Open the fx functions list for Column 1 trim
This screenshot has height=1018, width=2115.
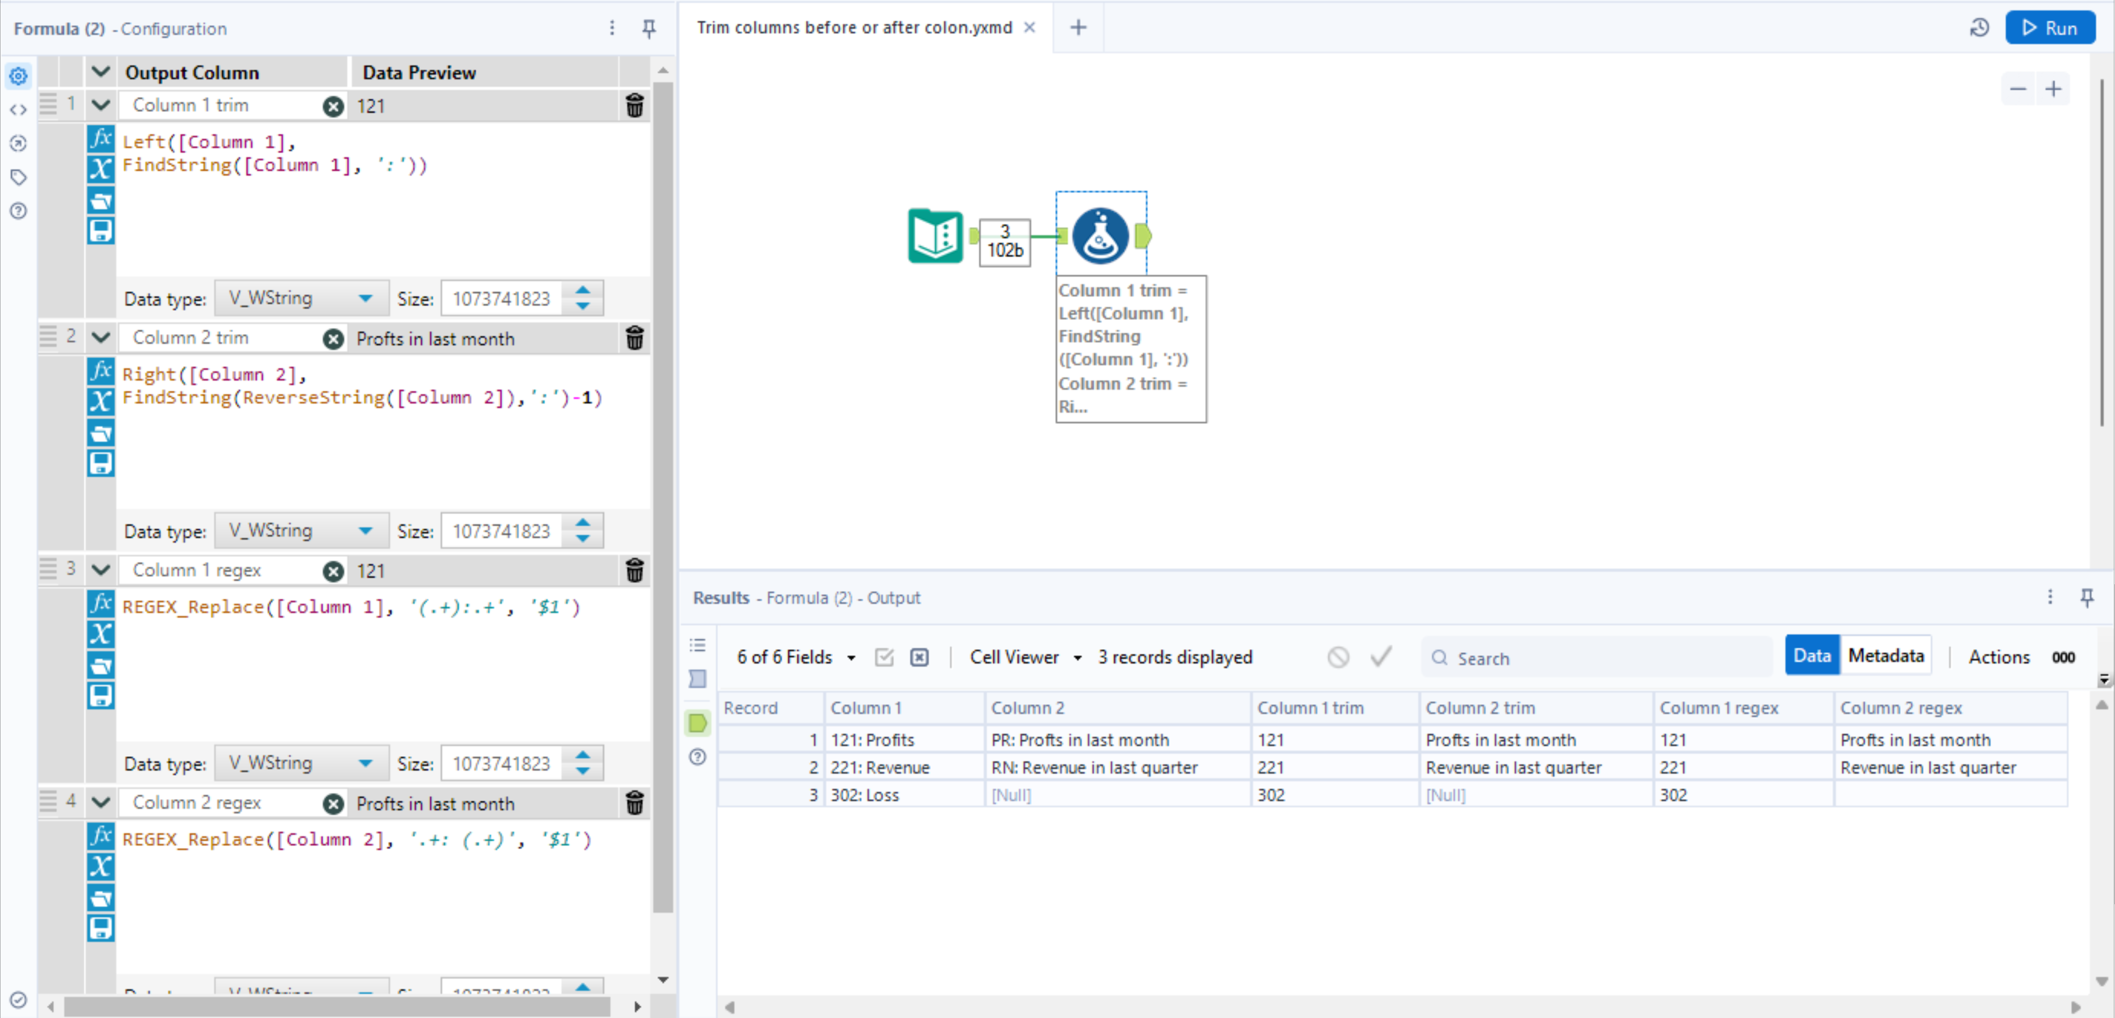(x=100, y=138)
